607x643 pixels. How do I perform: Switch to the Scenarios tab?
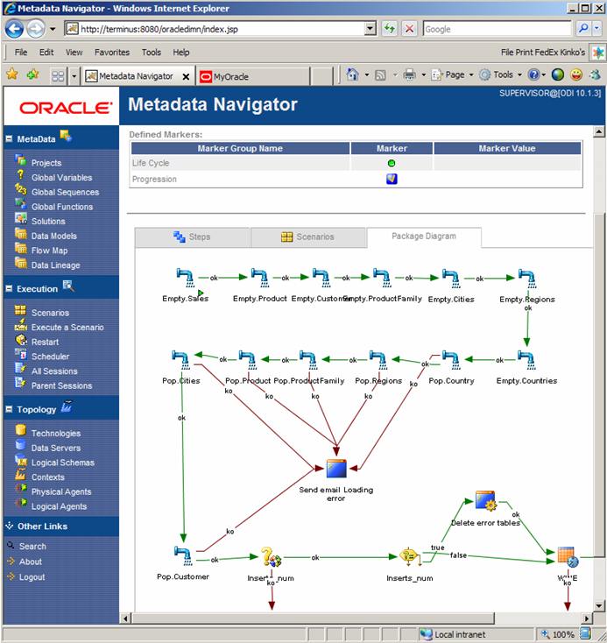pos(308,237)
